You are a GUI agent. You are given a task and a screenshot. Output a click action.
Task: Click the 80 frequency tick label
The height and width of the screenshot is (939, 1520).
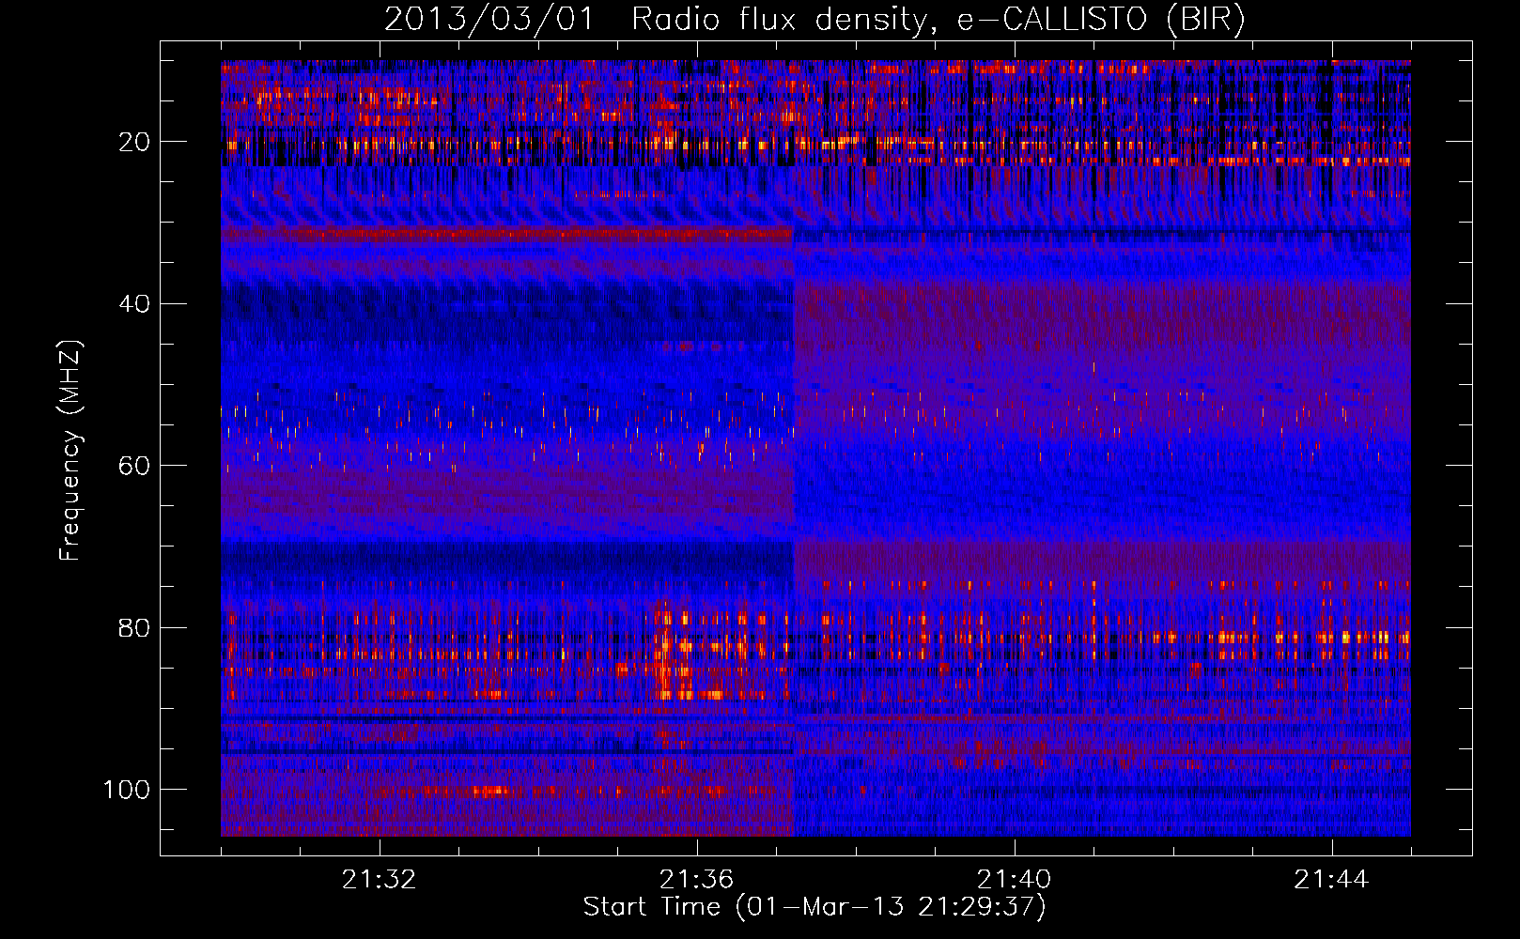pyautogui.click(x=135, y=628)
